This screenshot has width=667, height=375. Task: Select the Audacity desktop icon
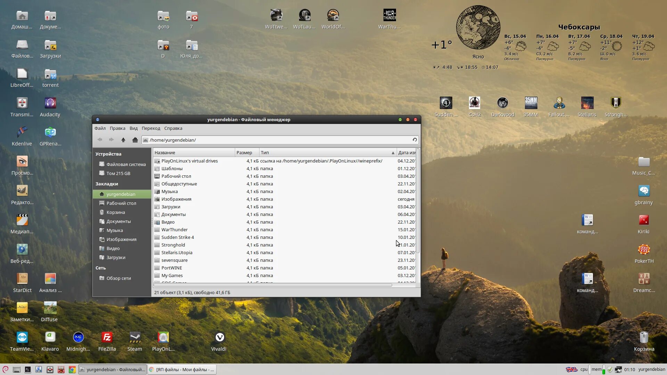click(x=50, y=103)
